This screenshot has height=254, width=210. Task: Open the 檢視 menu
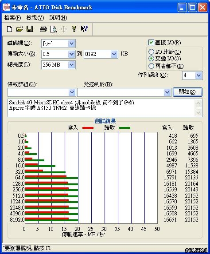(x=35, y=18)
